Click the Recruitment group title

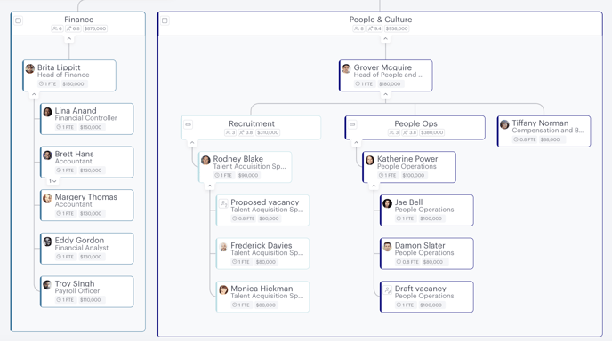pos(252,123)
